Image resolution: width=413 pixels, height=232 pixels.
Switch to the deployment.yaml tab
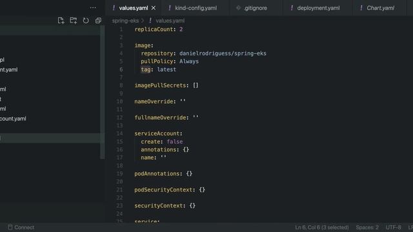(x=318, y=8)
